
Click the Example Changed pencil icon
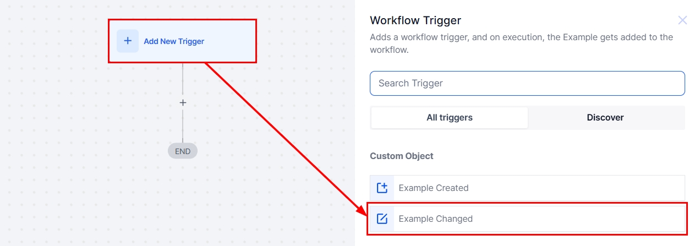coord(382,218)
